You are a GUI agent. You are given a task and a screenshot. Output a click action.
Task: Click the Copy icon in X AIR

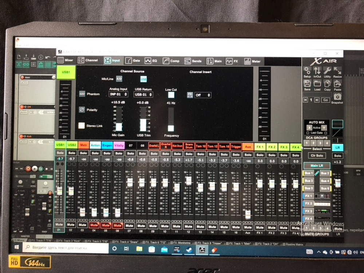327,84
